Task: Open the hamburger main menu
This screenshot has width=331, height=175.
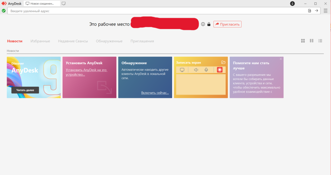Action: pyautogui.click(x=325, y=11)
